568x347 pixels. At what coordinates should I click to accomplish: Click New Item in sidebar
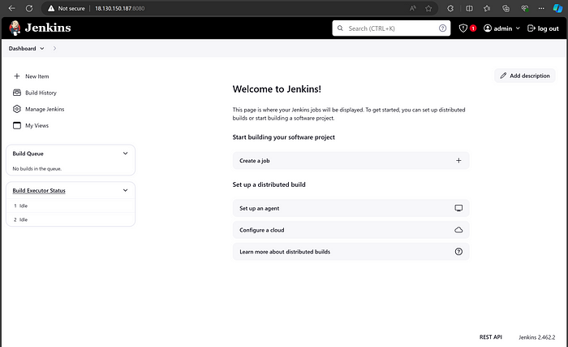[37, 76]
